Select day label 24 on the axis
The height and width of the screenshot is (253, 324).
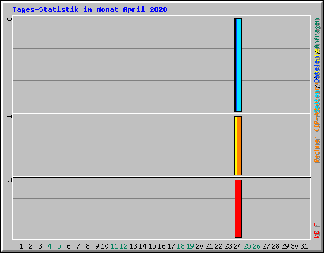pos(237,246)
